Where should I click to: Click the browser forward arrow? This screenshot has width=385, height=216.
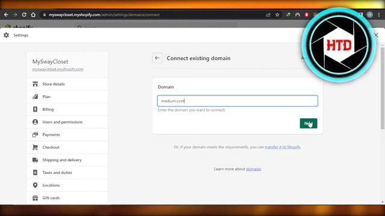coord(15,14)
